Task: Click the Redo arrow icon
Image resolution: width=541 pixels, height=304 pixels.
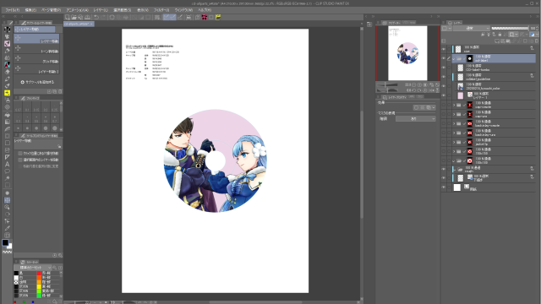Action: (x=103, y=17)
